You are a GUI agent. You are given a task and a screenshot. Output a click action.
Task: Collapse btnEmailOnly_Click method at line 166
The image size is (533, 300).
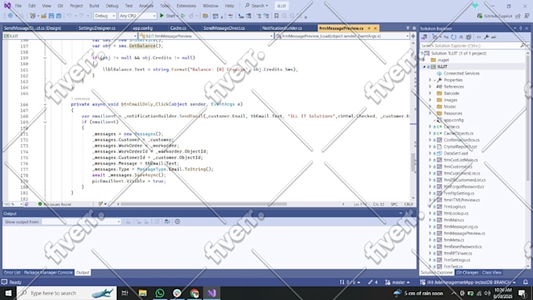point(45,104)
